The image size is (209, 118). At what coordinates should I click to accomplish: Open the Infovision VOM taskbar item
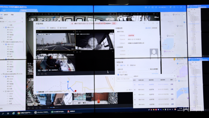point(42,112)
